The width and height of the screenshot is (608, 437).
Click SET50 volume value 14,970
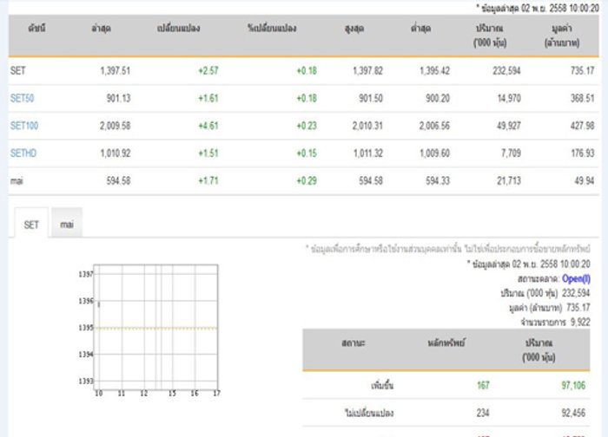(x=509, y=98)
